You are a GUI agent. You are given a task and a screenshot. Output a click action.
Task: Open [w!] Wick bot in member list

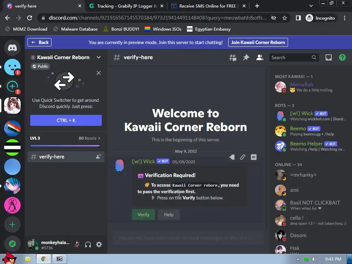pyautogui.click(x=311, y=116)
